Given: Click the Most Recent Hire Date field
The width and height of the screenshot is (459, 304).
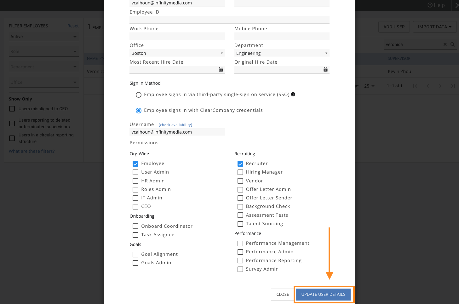Looking at the screenshot, I should [177, 70].
